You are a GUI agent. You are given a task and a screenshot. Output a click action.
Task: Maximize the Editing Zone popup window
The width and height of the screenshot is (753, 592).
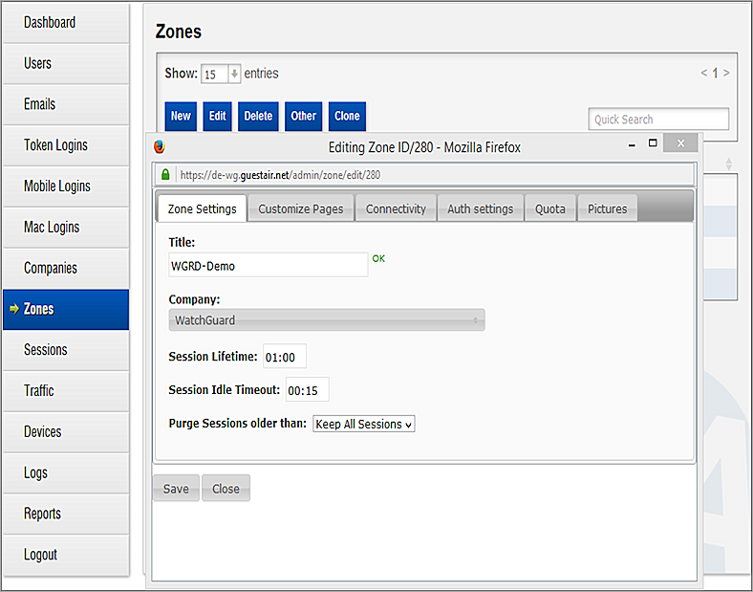tap(653, 143)
